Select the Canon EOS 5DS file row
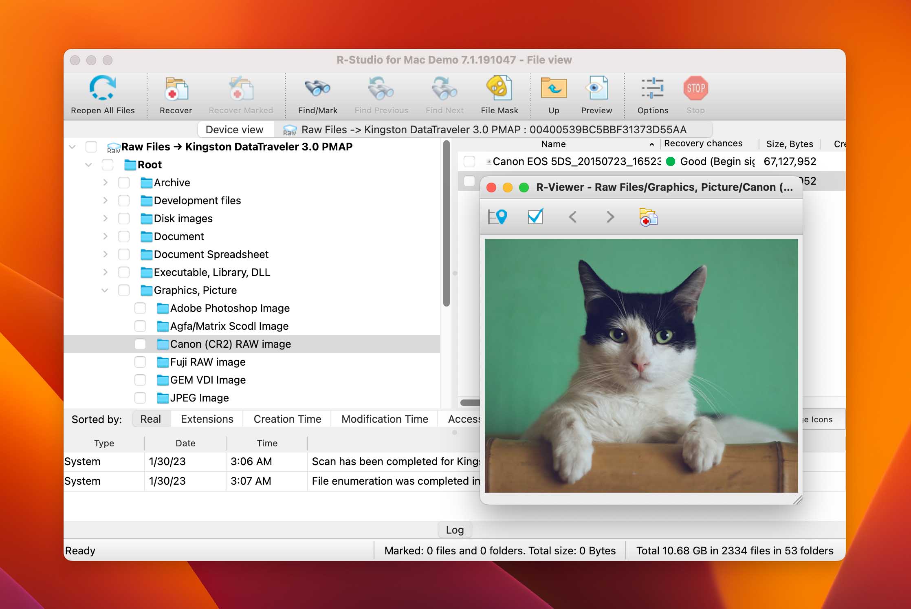Screen dimensions: 911x609 click(x=651, y=161)
